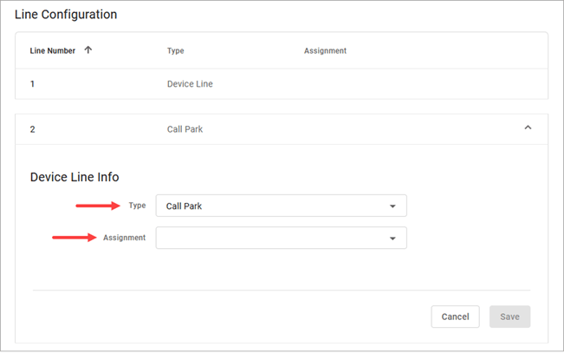Select the line 2 row number
The width and height of the screenshot is (564, 353).
[x=33, y=129]
